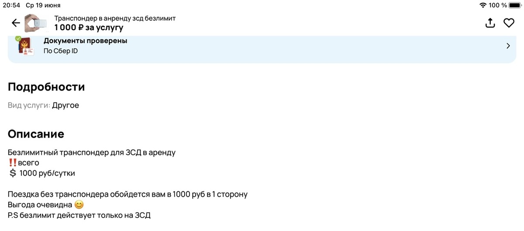The height and width of the screenshot is (231, 524).
Task: Tap the Подробности section heading
Action: 46,86
